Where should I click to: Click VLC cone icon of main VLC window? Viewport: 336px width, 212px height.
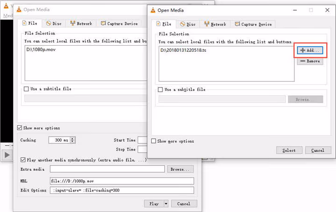(6, 6)
